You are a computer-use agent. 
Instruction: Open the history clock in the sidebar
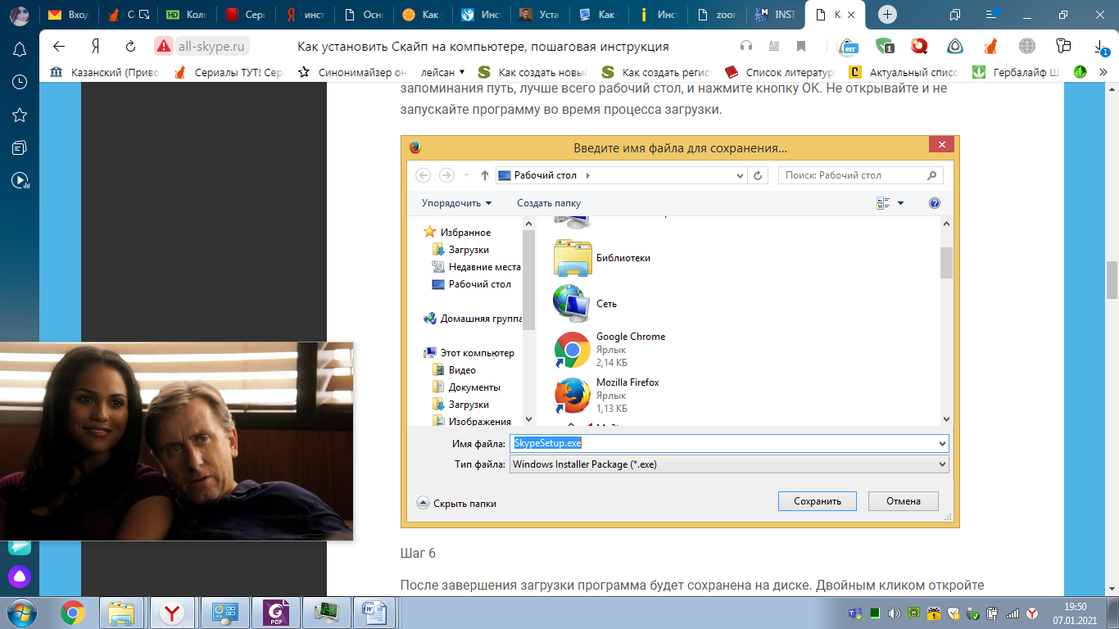pos(20,82)
